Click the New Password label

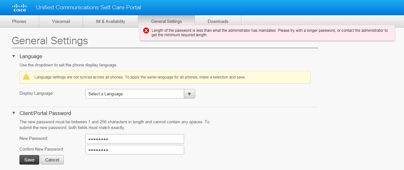coord(34,138)
